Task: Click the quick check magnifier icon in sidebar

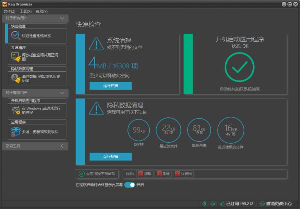Action: 15,36
